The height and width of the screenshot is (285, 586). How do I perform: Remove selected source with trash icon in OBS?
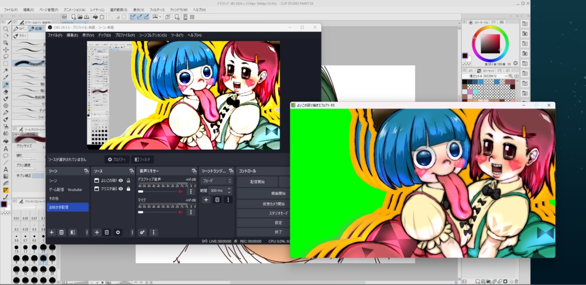point(107,232)
